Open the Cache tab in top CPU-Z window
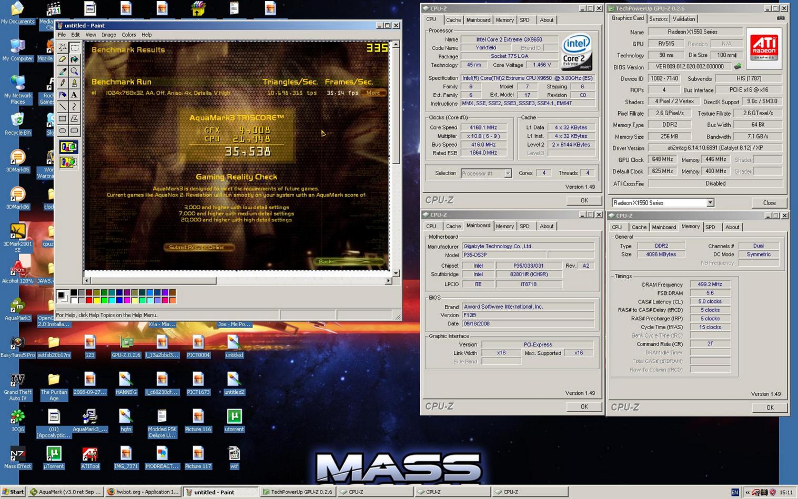 pyautogui.click(x=453, y=20)
